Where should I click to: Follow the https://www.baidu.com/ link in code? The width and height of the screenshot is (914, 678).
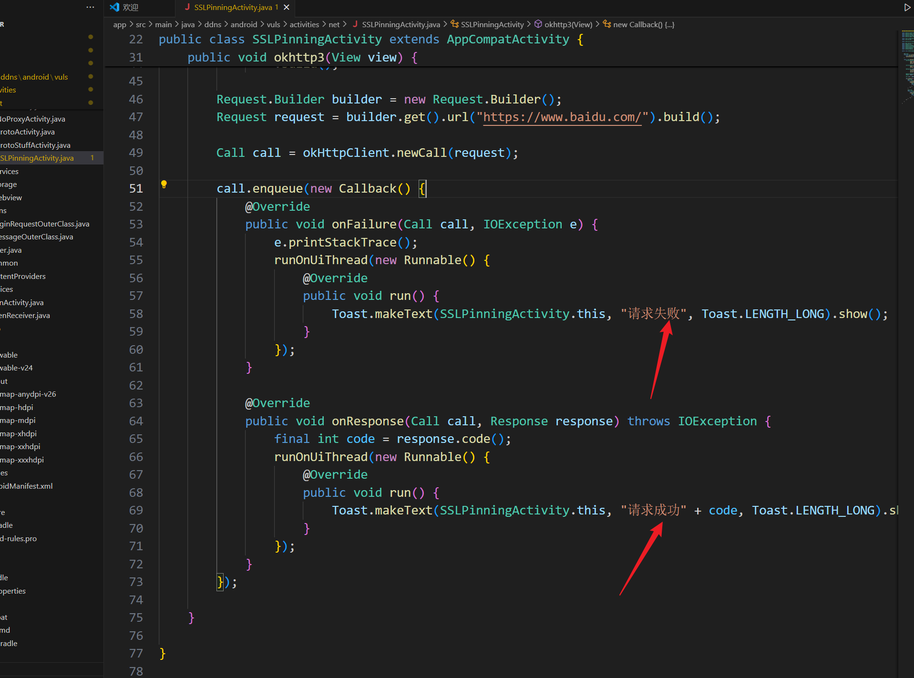[563, 117]
